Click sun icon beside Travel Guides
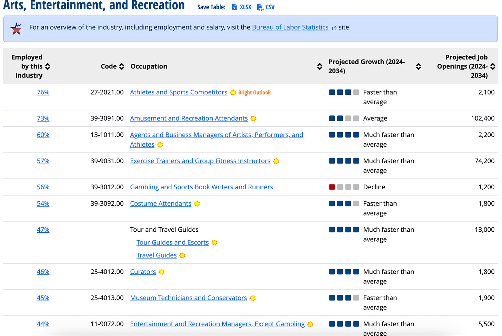502x336 pixels. 182,255
